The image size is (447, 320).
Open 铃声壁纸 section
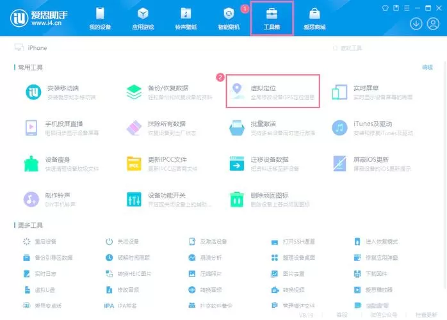pos(186,19)
